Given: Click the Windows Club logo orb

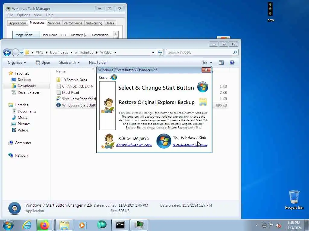Looking at the screenshot, I should [164, 141].
